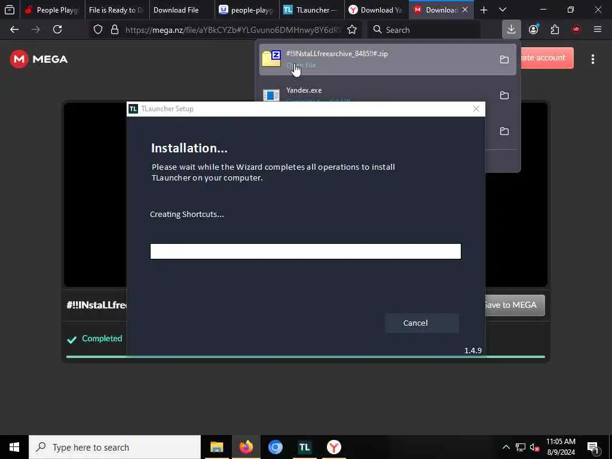This screenshot has width=612, height=459.
Task: Show Yandex.exe in folder icon
Action: [x=504, y=95]
